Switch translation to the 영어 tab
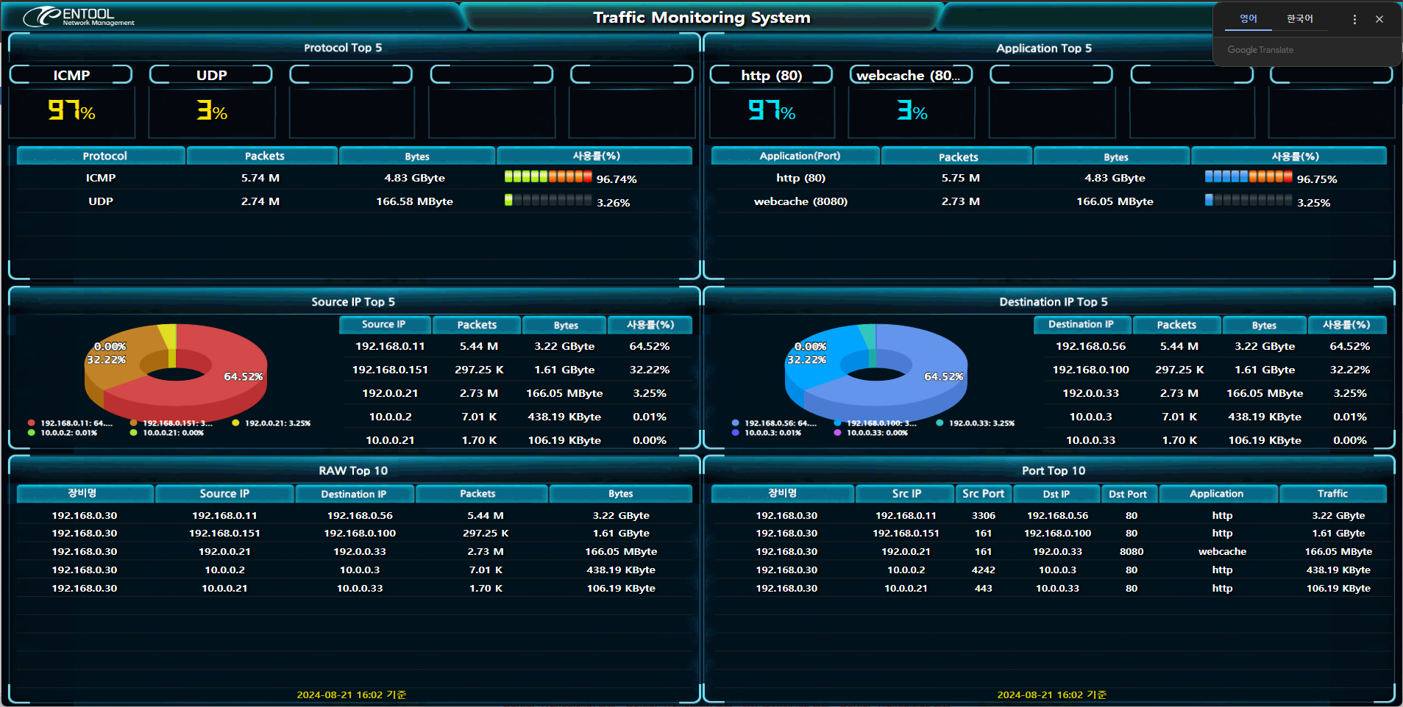The width and height of the screenshot is (1403, 707). tap(1248, 19)
